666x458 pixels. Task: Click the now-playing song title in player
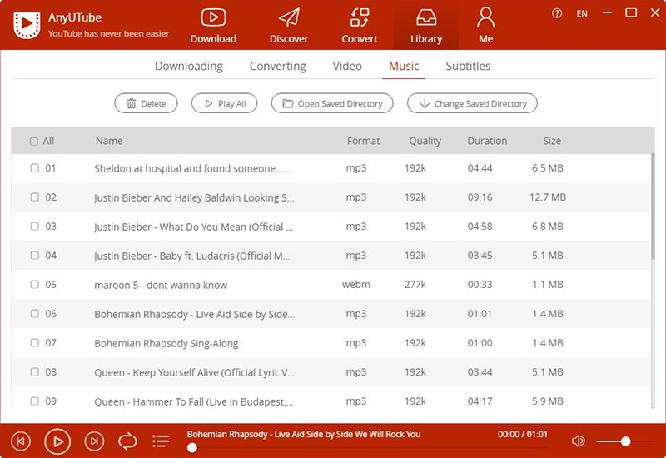[x=304, y=434]
